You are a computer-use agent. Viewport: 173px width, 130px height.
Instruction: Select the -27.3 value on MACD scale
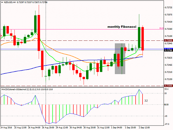click(167, 124)
